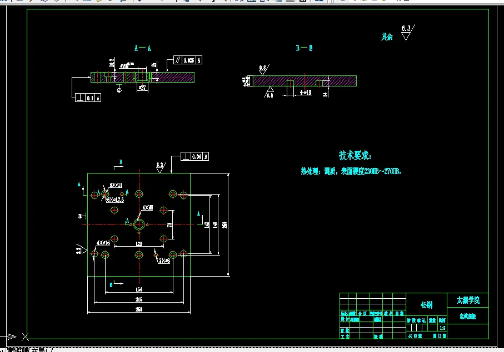Select the 216 horizontal dimension text
Screen dimensions: 504x352
click(139, 299)
